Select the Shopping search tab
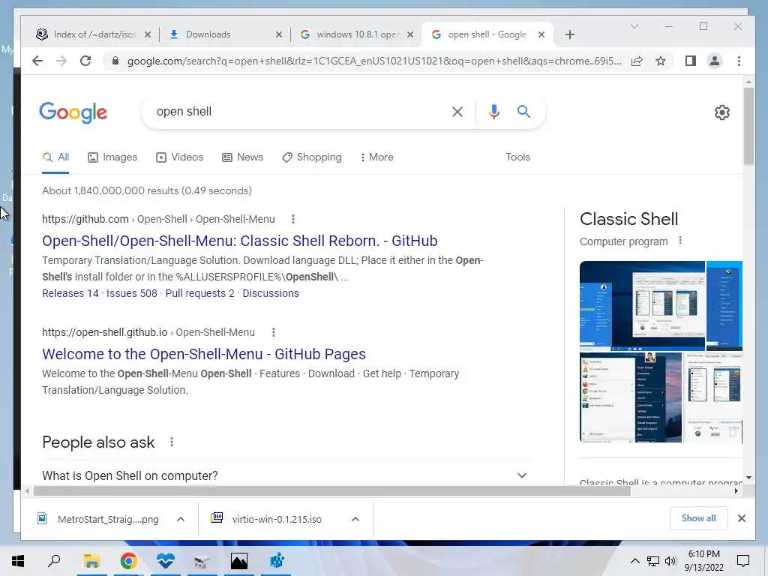The width and height of the screenshot is (768, 576). coord(312,157)
